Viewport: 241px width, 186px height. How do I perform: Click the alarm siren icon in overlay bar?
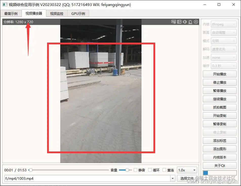[190, 22]
